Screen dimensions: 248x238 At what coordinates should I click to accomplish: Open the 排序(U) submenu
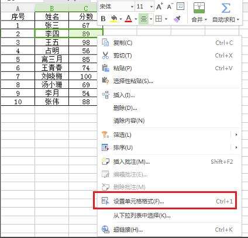point(169,147)
